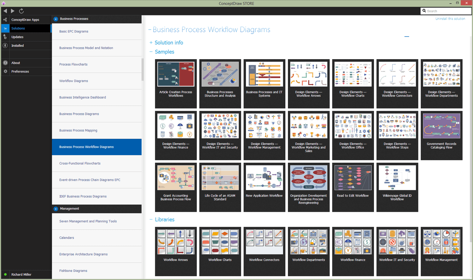
Task: Open Government Records Cataloging Flow sample
Action: coord(441,136)
